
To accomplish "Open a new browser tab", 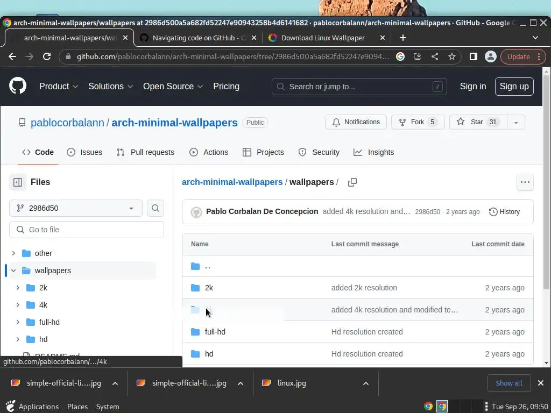I will coord(403,38).
